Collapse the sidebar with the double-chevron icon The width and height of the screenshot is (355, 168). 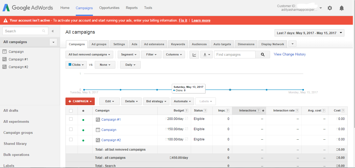[53, 31]
